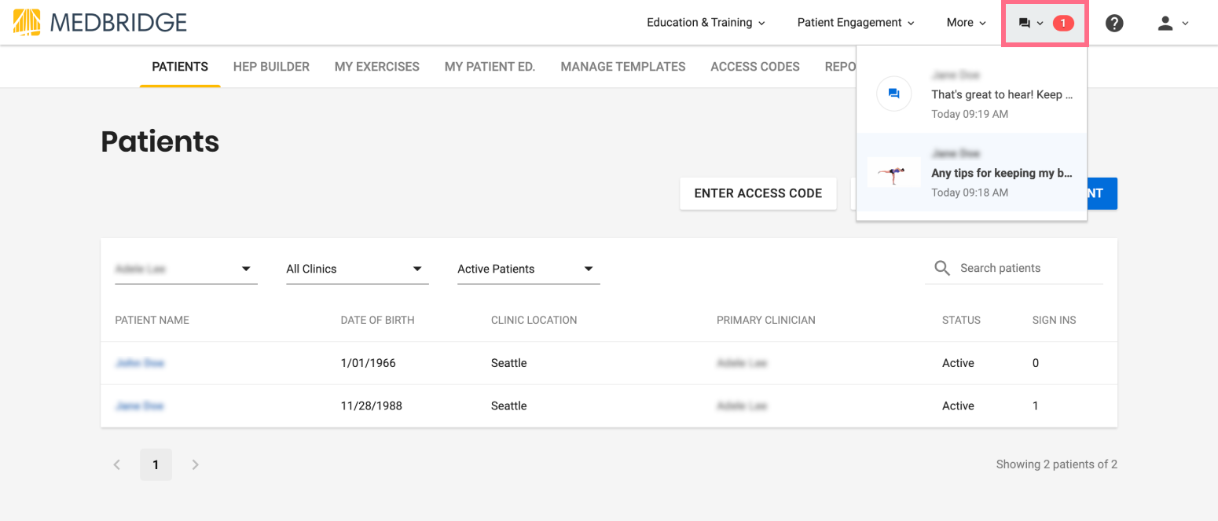The height and width of the screenshot is (521, 1218).
Task: Expand Patient Engagement menu
Action: 856,23
